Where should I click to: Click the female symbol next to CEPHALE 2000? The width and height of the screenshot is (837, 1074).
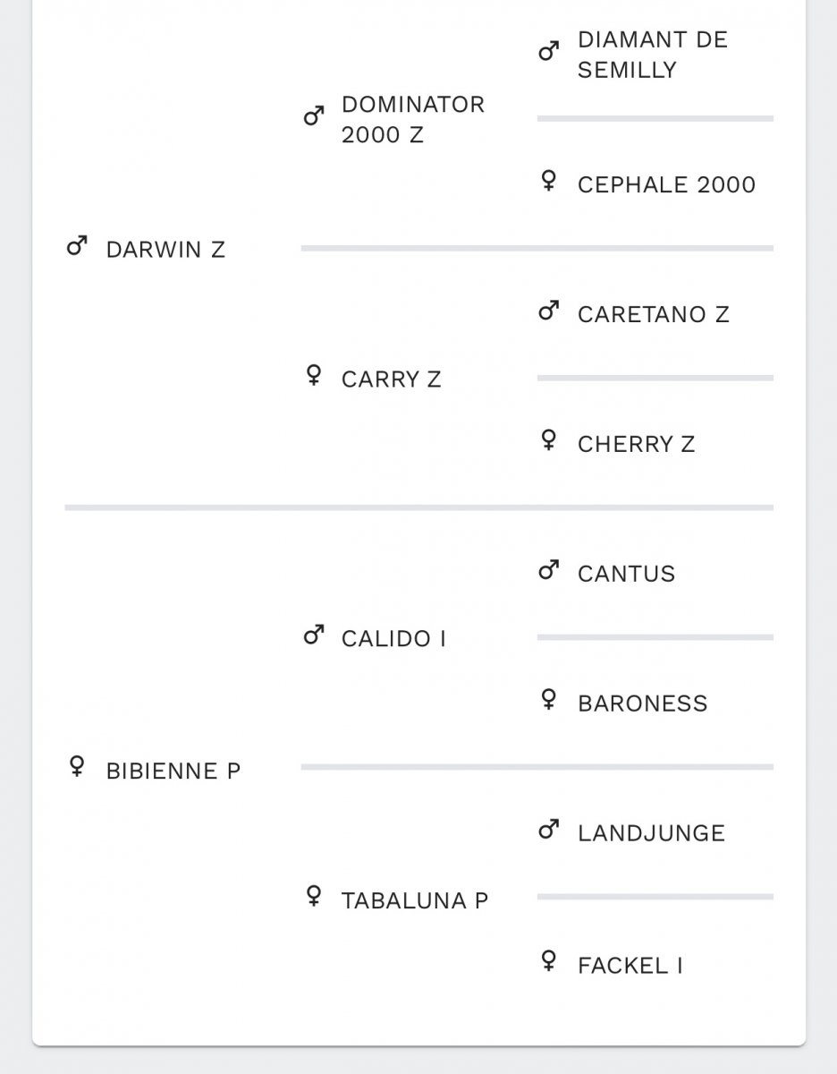click(x=549, y=182)
